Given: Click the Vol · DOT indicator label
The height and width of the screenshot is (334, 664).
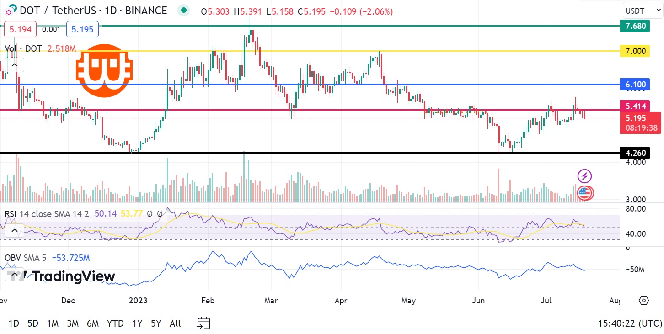Looking at the screenshot, I should click(x=23, y=48).
